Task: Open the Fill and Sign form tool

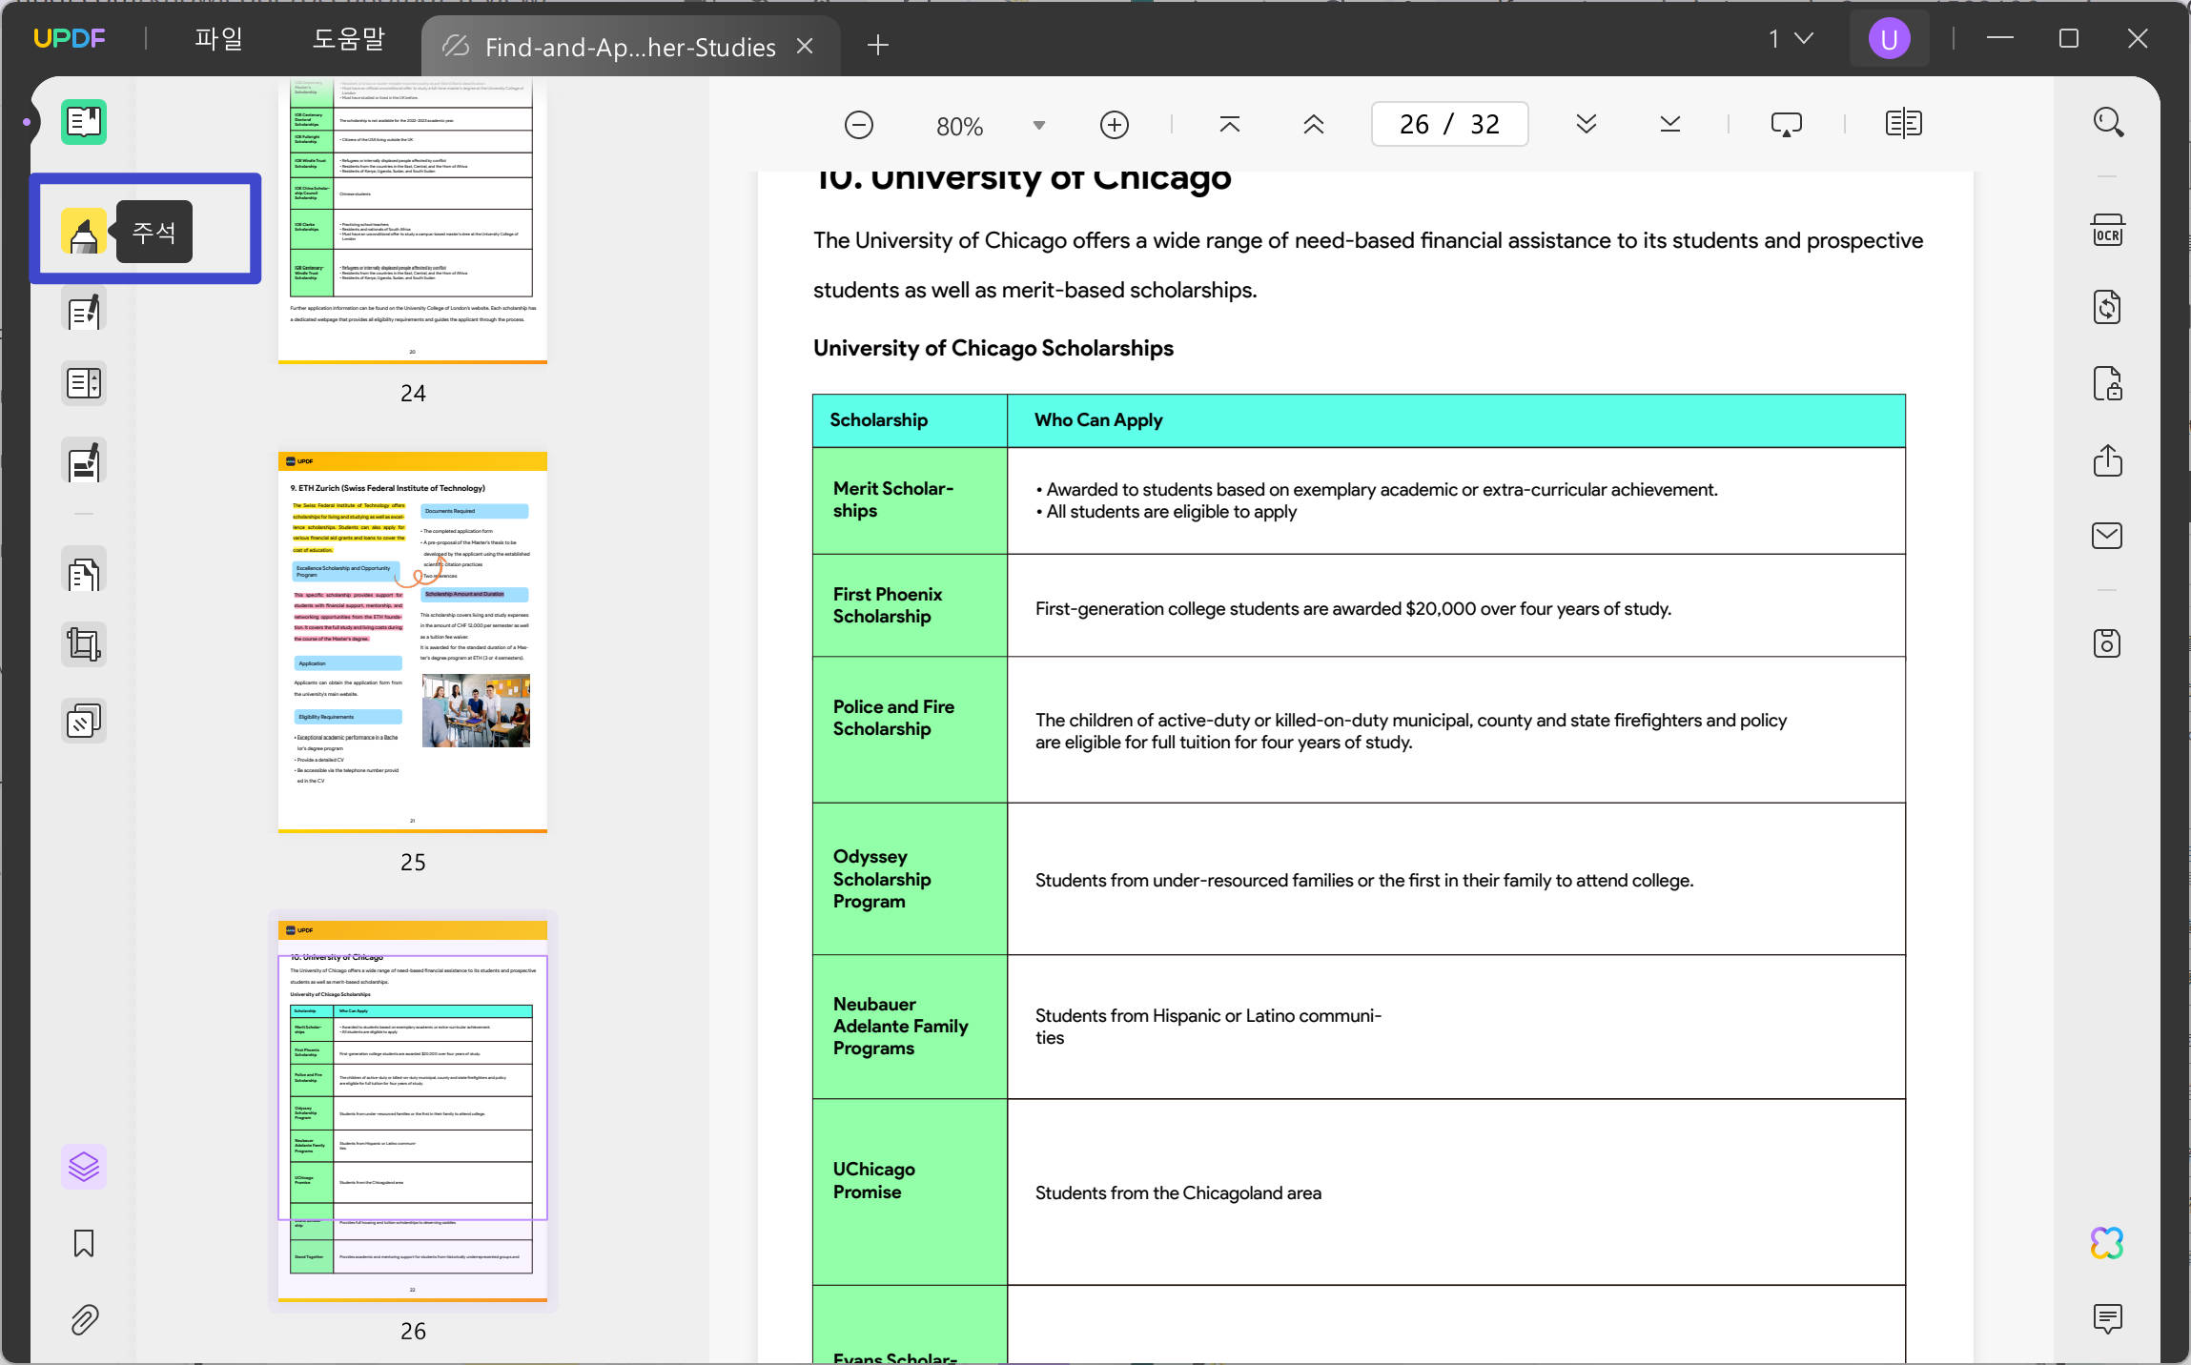Action: coord(84,462)
